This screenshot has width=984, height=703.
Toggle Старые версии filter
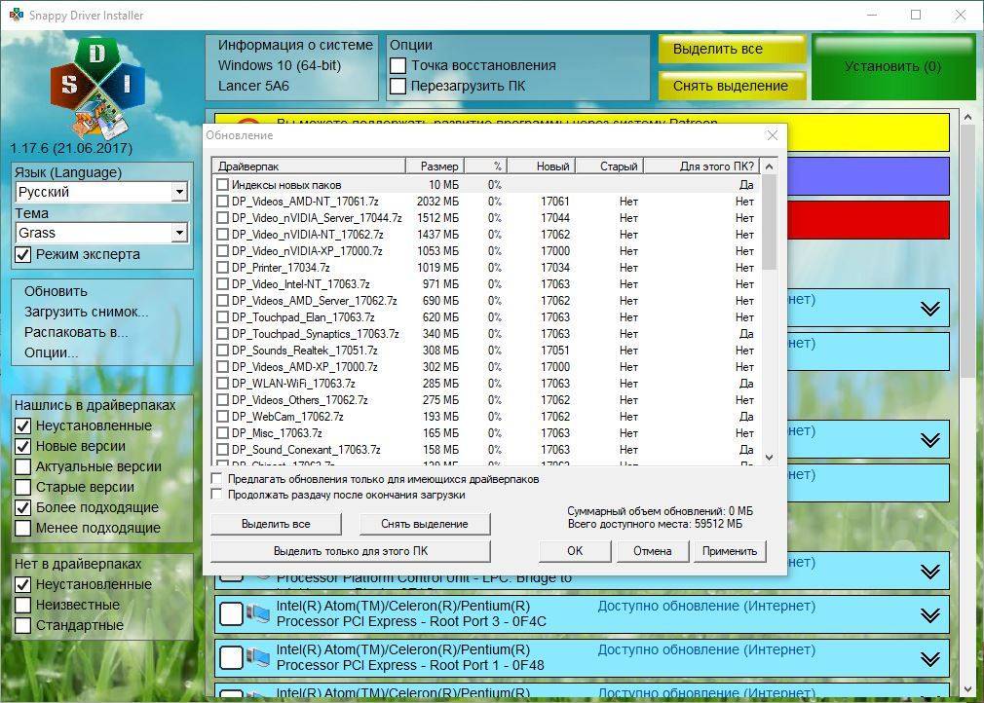pyautogui.click(x=23, y=487)
